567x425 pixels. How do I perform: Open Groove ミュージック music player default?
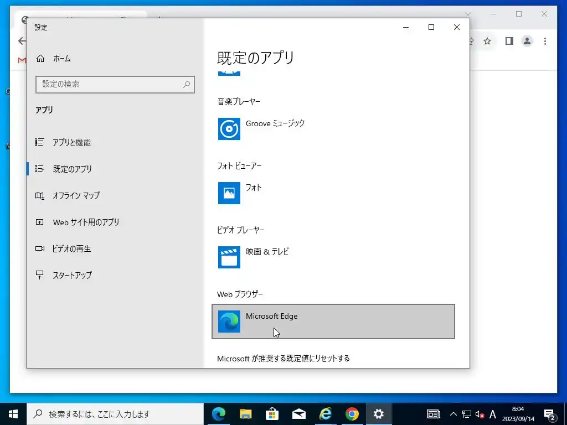[x=333, y=128]
